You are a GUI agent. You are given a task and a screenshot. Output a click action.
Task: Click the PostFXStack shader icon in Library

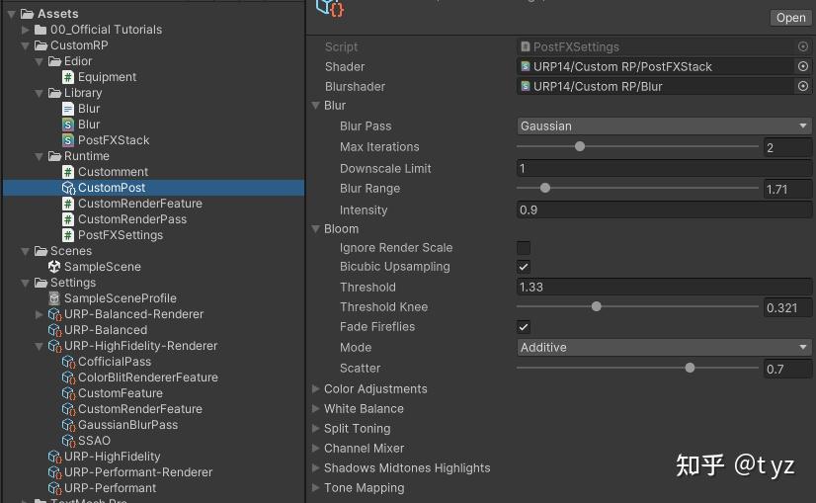coord(68,140)
